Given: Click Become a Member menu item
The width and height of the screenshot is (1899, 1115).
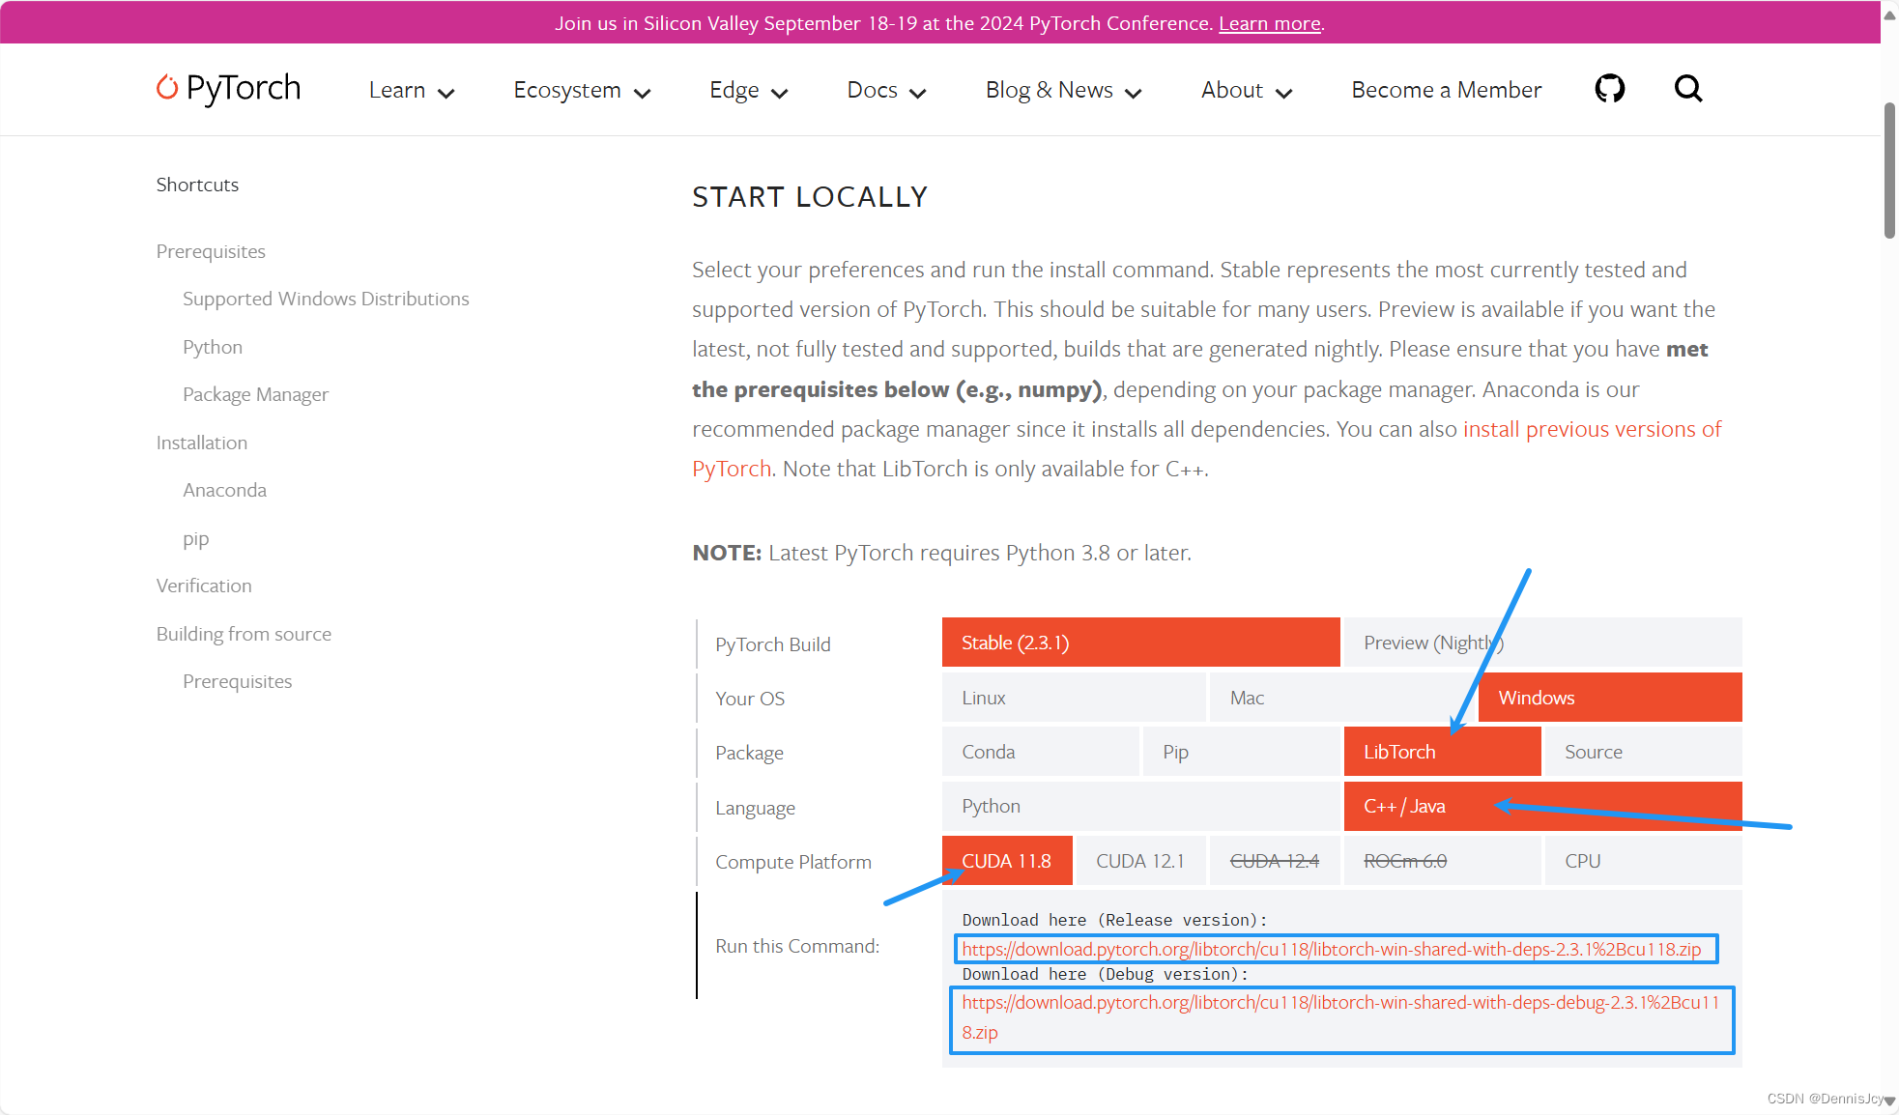Looking at the screenshot, I should pyautogui.click(x=1446, y=90).
